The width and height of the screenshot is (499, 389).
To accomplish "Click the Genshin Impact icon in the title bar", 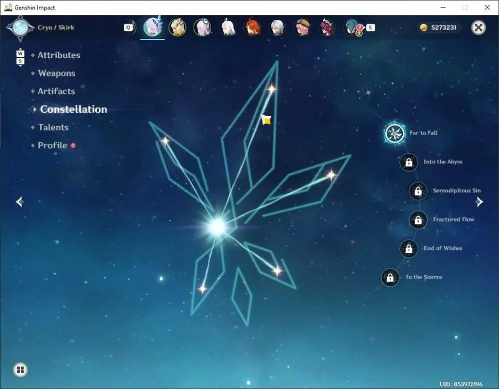I will (x=8, y=7).
